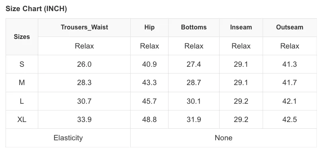Select the 41.3 outseam value for S

(x=290, y=64)
